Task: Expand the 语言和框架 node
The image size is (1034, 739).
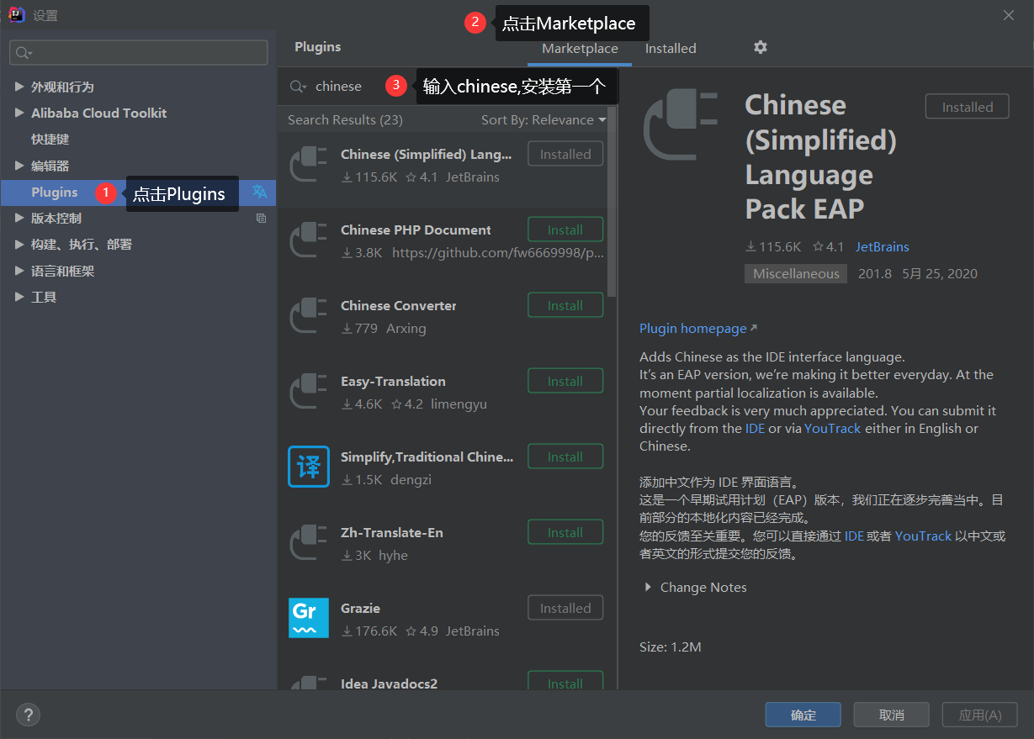Action: pos(19,271)
